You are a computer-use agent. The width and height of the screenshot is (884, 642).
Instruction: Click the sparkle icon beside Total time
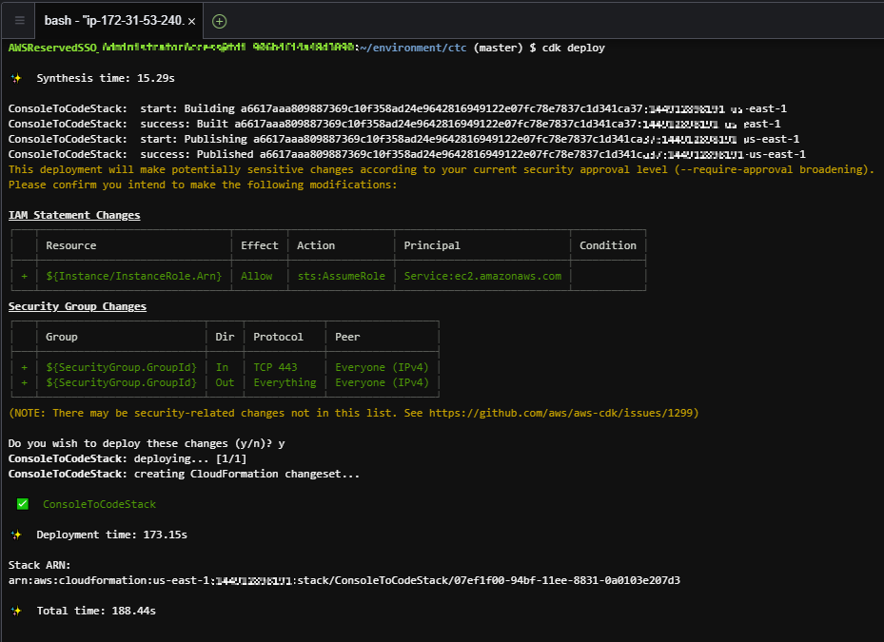[x=15, y=611]
